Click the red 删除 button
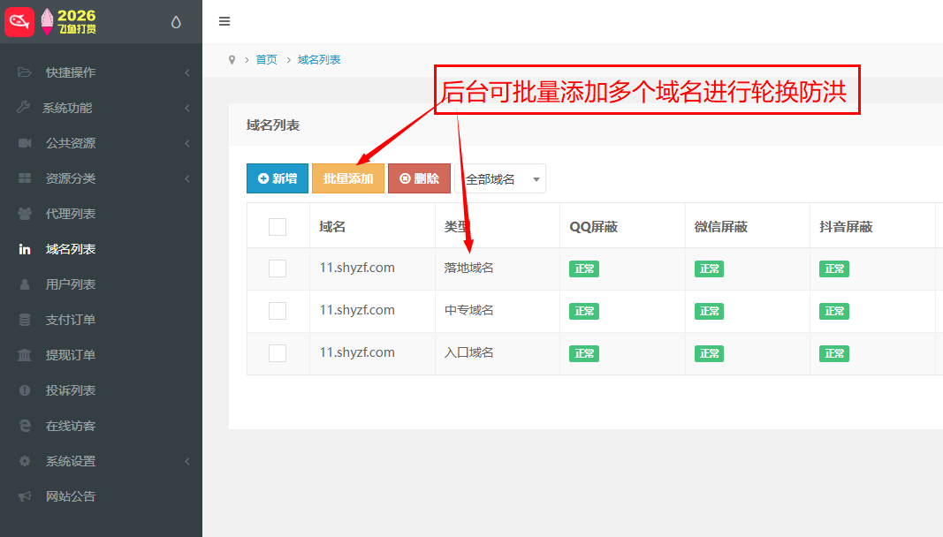 coord(419,178)
